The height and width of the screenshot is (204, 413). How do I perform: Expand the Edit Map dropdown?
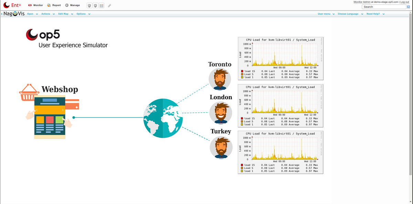[65, 14]
